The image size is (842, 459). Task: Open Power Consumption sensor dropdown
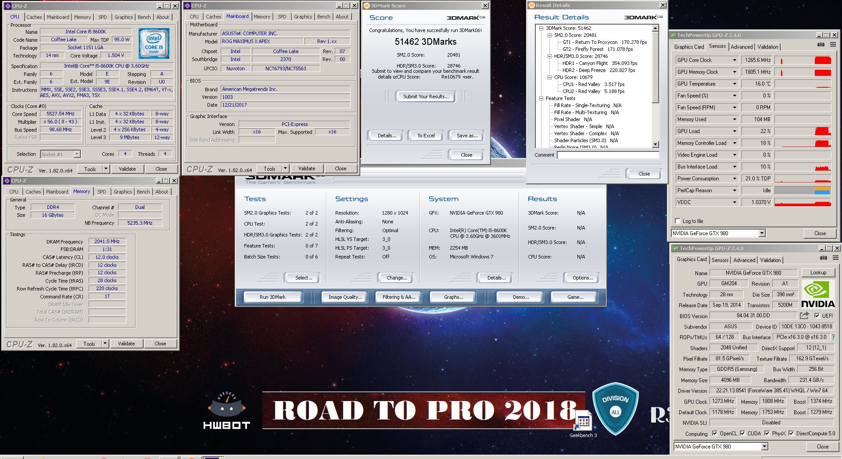point(735,179)
